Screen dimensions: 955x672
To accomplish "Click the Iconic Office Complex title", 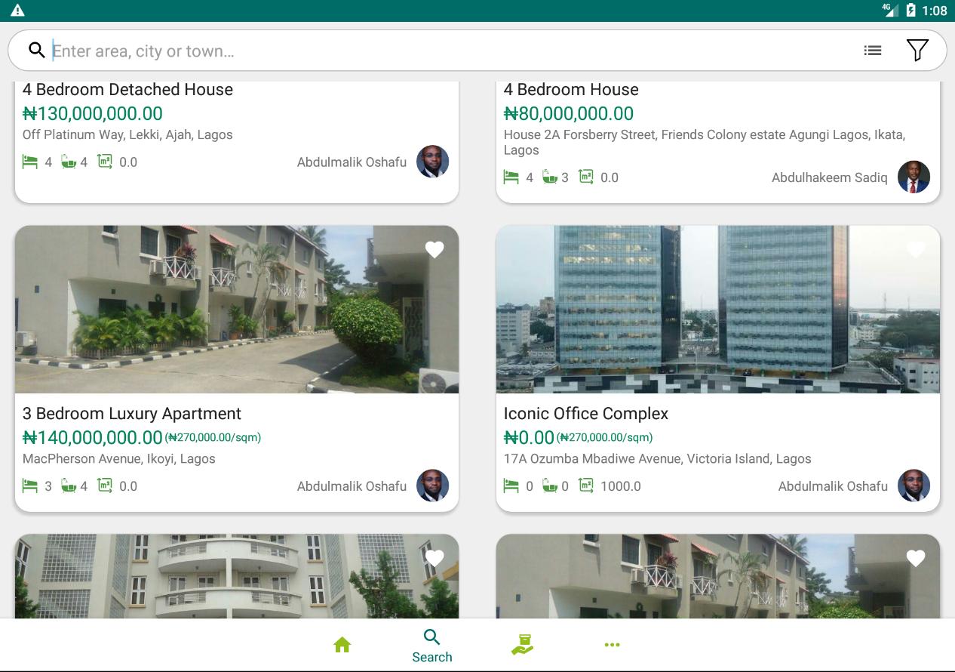I will [586, 414].
